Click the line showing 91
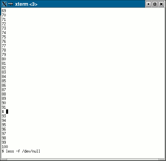This screenshot has height=161, width=166. [4, 107]
